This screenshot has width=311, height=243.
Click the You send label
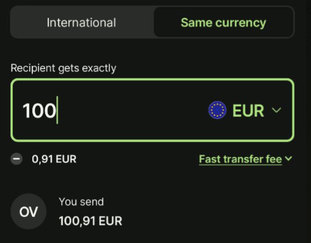(x=81, y=201)
